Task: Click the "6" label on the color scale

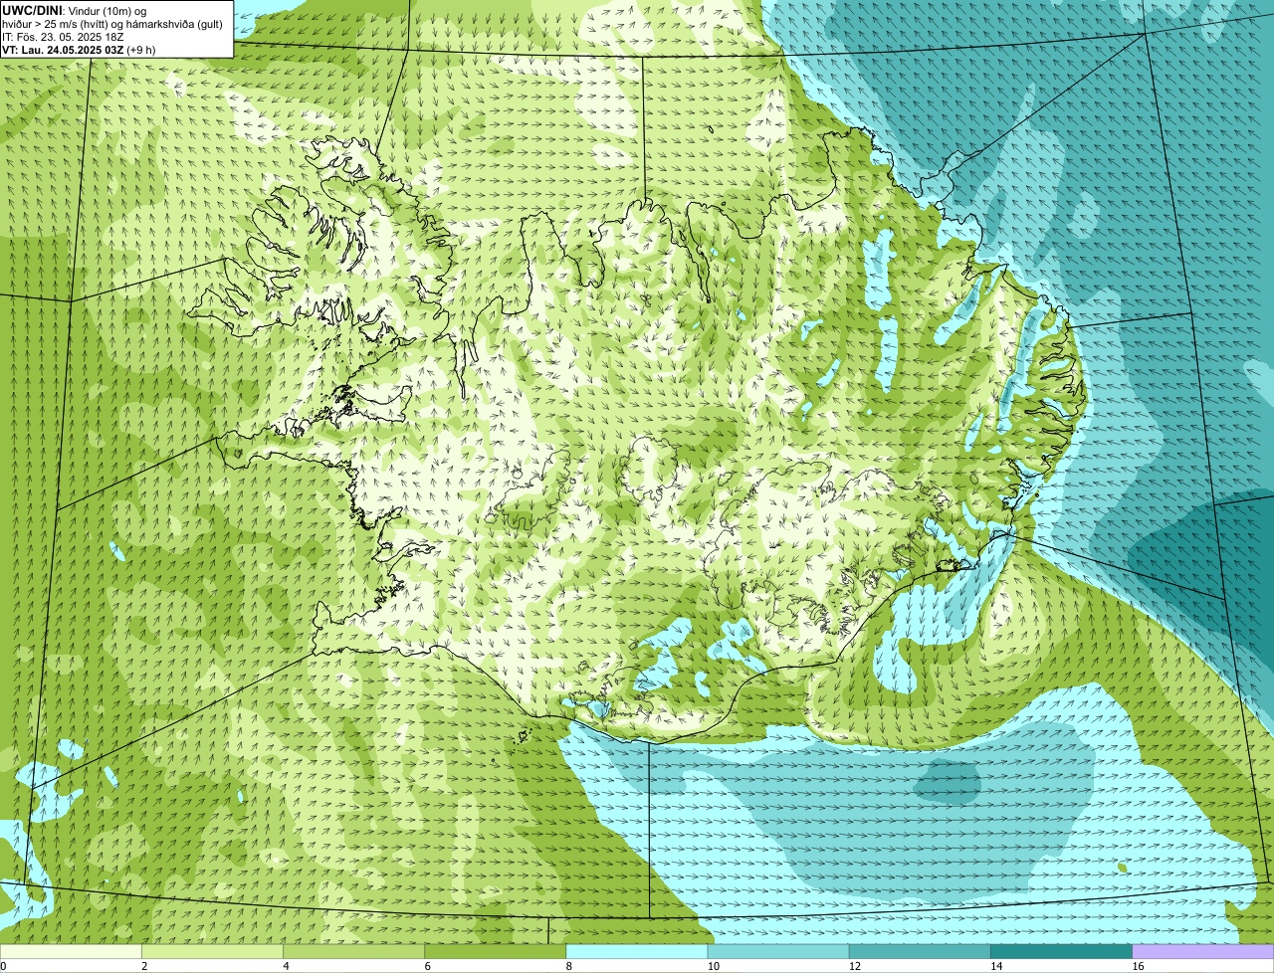Action: click(x=427, y=966)
